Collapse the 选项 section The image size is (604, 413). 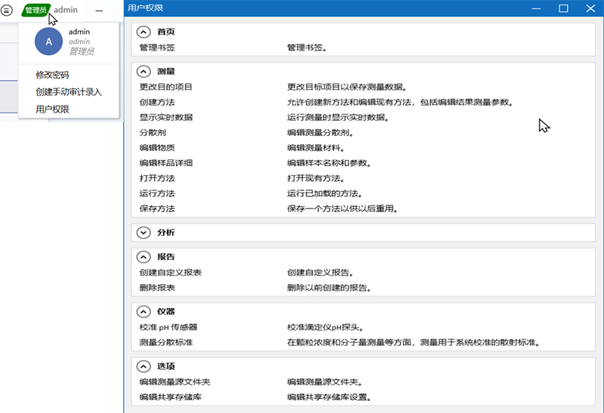(x=143, y=366)
